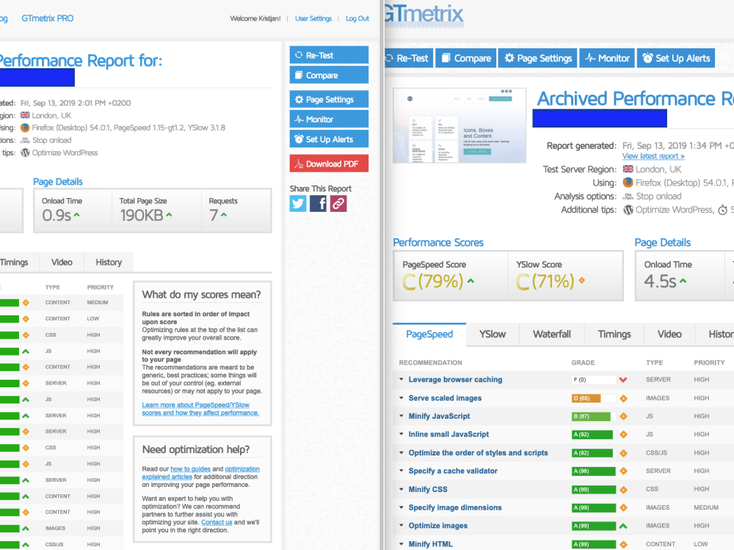The image size is (734, 550).
Task: Expand Leverage browser caching recommendation
Action: (x=455, y=379)
